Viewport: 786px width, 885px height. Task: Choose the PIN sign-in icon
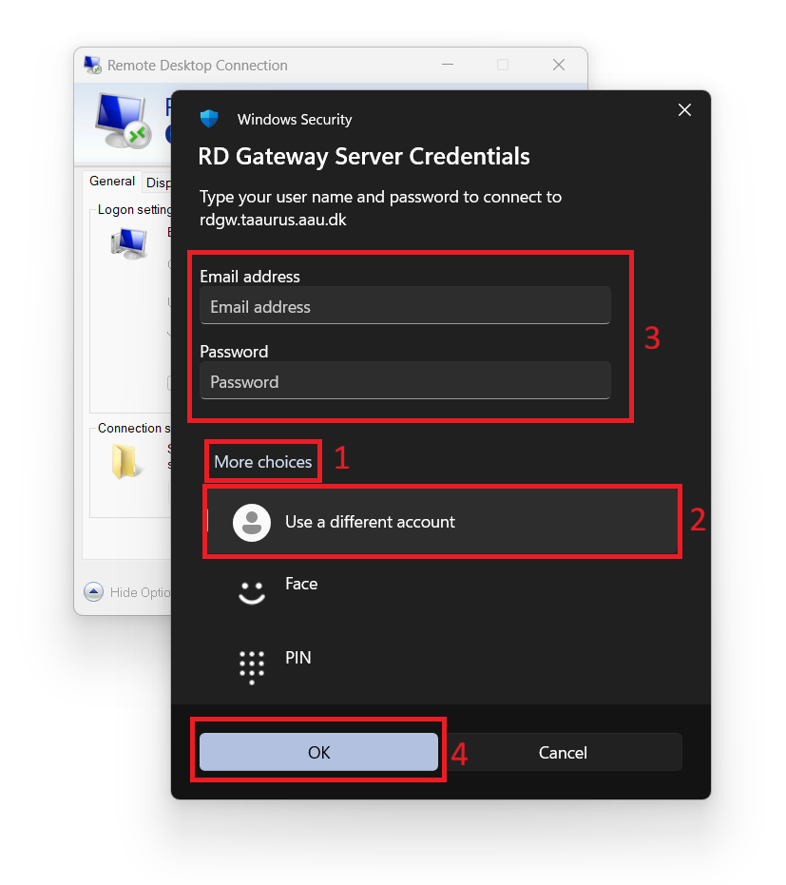pyautogui.click(x=251, y=666)
